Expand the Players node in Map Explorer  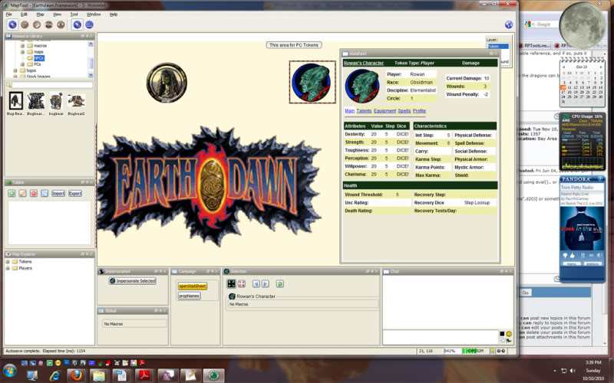pyautogui.click(x=8, y=268)
